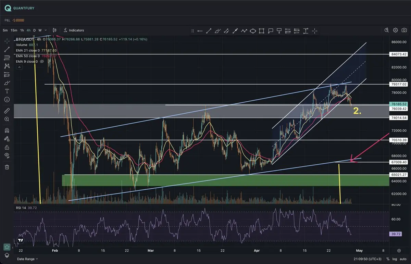This screenshot has height=264, width=411.
Task: Select the RSI 14 legend label
Action: point(21,208)
